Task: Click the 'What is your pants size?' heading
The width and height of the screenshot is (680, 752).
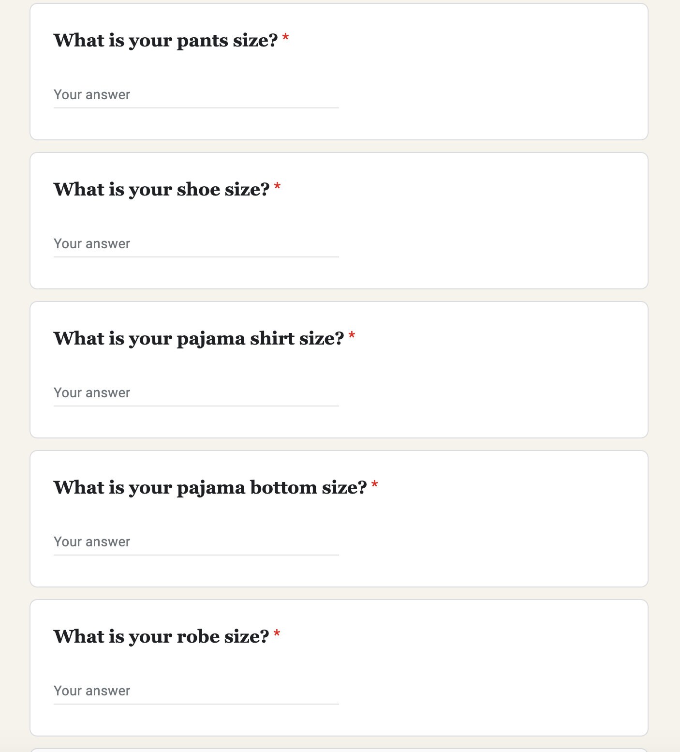Action: point(165,41)
